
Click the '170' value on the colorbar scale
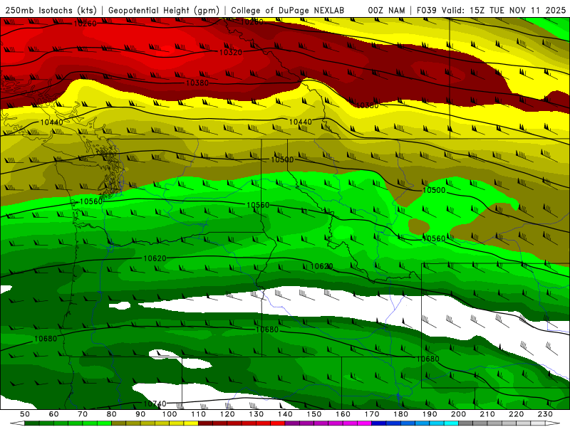coord(372,414)
